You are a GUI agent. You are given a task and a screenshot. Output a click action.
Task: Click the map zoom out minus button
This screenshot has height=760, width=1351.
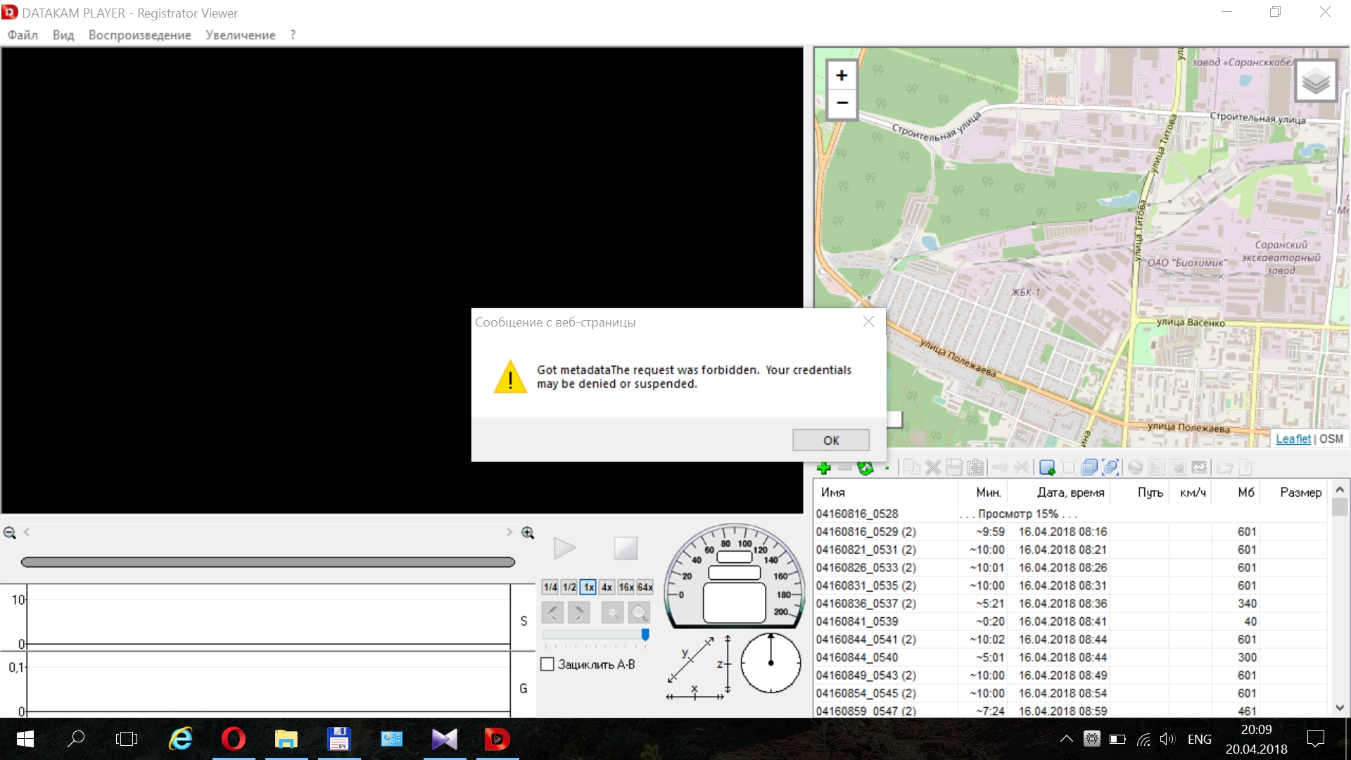(x=842, y=103)
